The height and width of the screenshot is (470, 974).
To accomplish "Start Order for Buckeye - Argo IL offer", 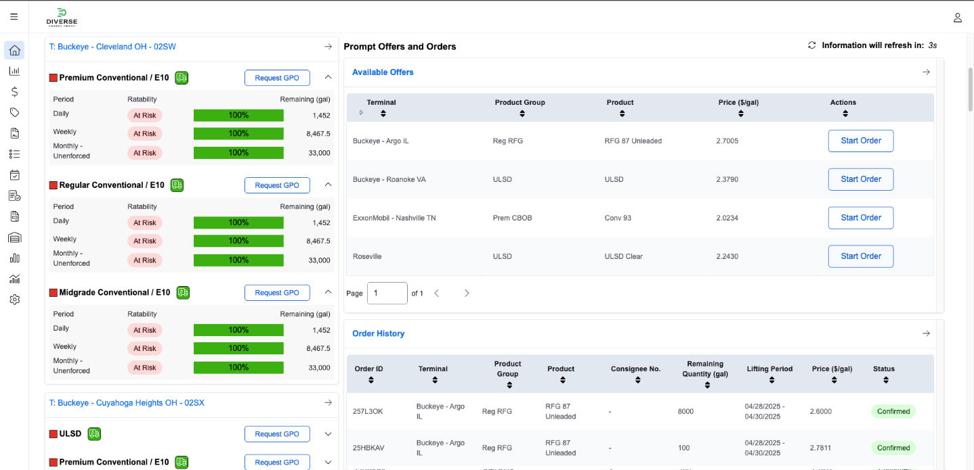I will [x=861, y=141].
